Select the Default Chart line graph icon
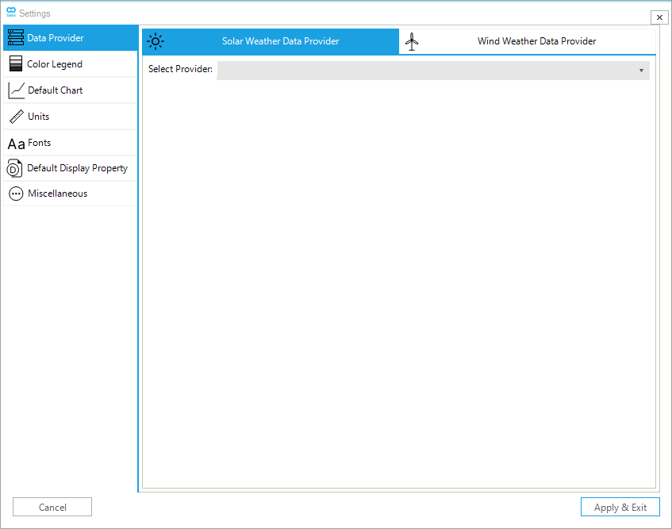The image size is (672, 529). pos(16,90)
